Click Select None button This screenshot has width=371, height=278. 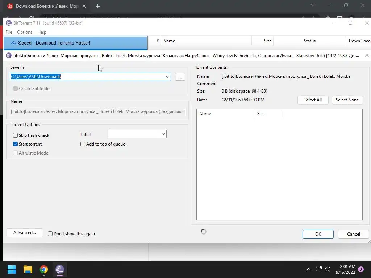click(347, 100)
